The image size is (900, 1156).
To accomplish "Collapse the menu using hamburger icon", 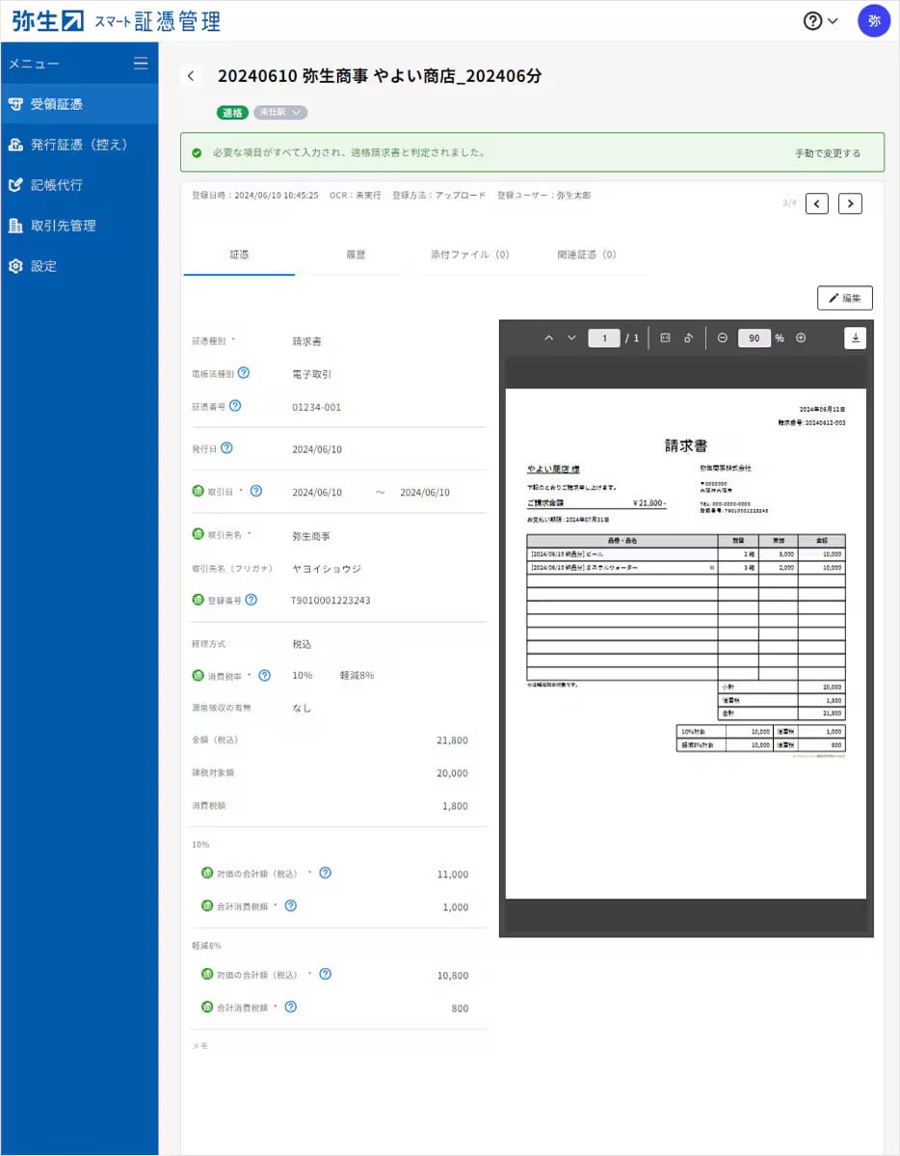I will (x=140, y=64).
